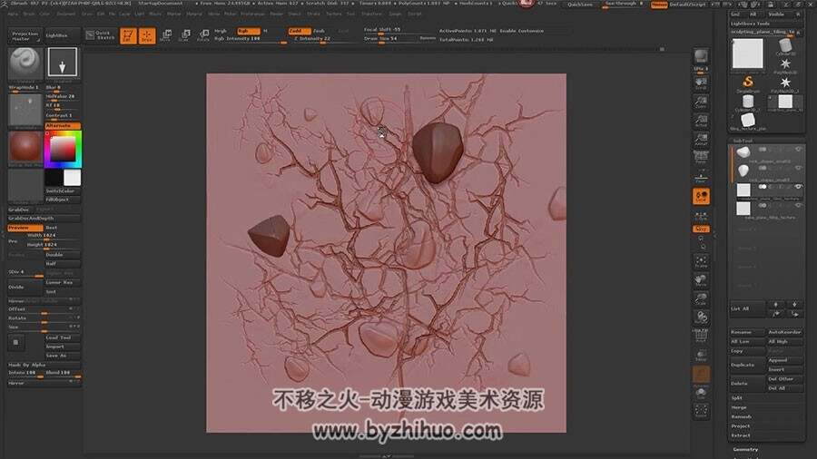Image resolution: width=817 pixels, height=459 pixels.
Task: Click the AAHalf icon
Action: (701, 140)
